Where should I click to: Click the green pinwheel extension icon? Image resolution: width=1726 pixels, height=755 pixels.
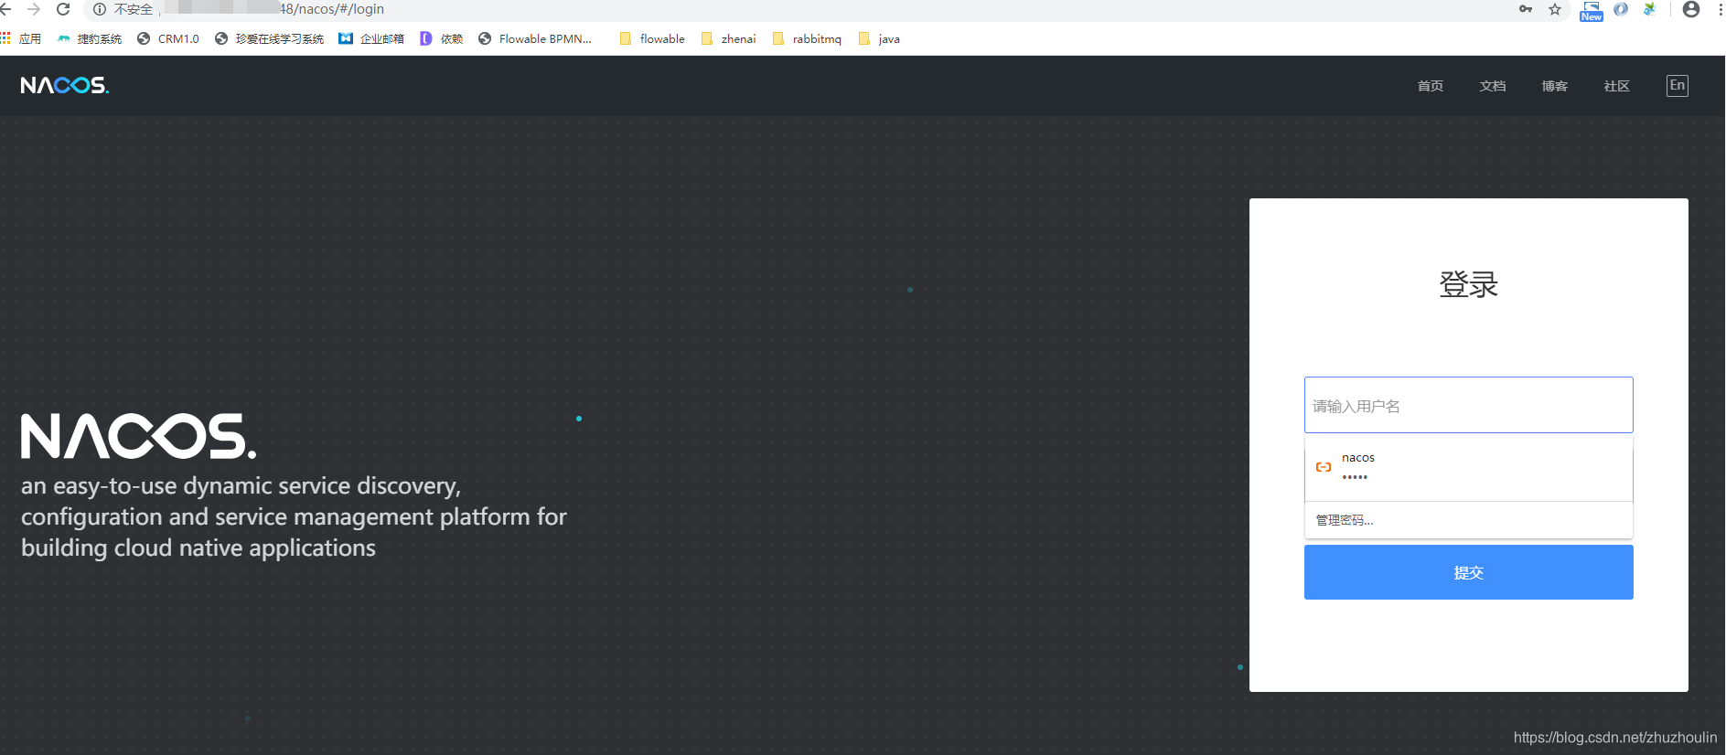tap(1650, 9)
